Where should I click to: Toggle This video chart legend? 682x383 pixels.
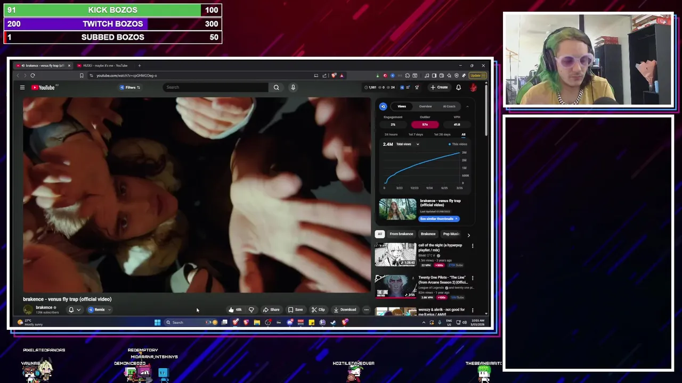pyautogui.click(x=458, y=144)
